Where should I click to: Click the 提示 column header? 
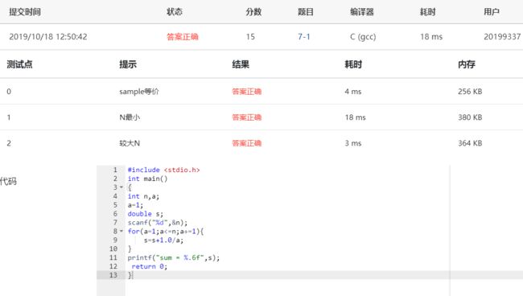(128, 64)
